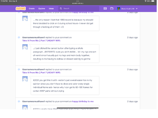The width and height of the screenshot is (158, 118).
Task: Expand the account dropdown chevron
Action: point(137,9)
